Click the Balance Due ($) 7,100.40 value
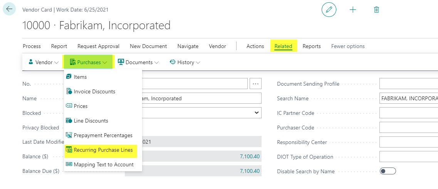 (250, 171)
